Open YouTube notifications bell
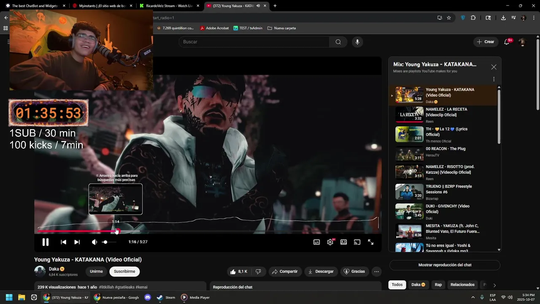The height and width of the screenshot is (304, 540). click(x=507, y=42)
